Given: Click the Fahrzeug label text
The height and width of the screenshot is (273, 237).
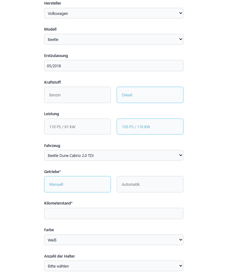Looking at the screenshot, I should pos(52,146).
